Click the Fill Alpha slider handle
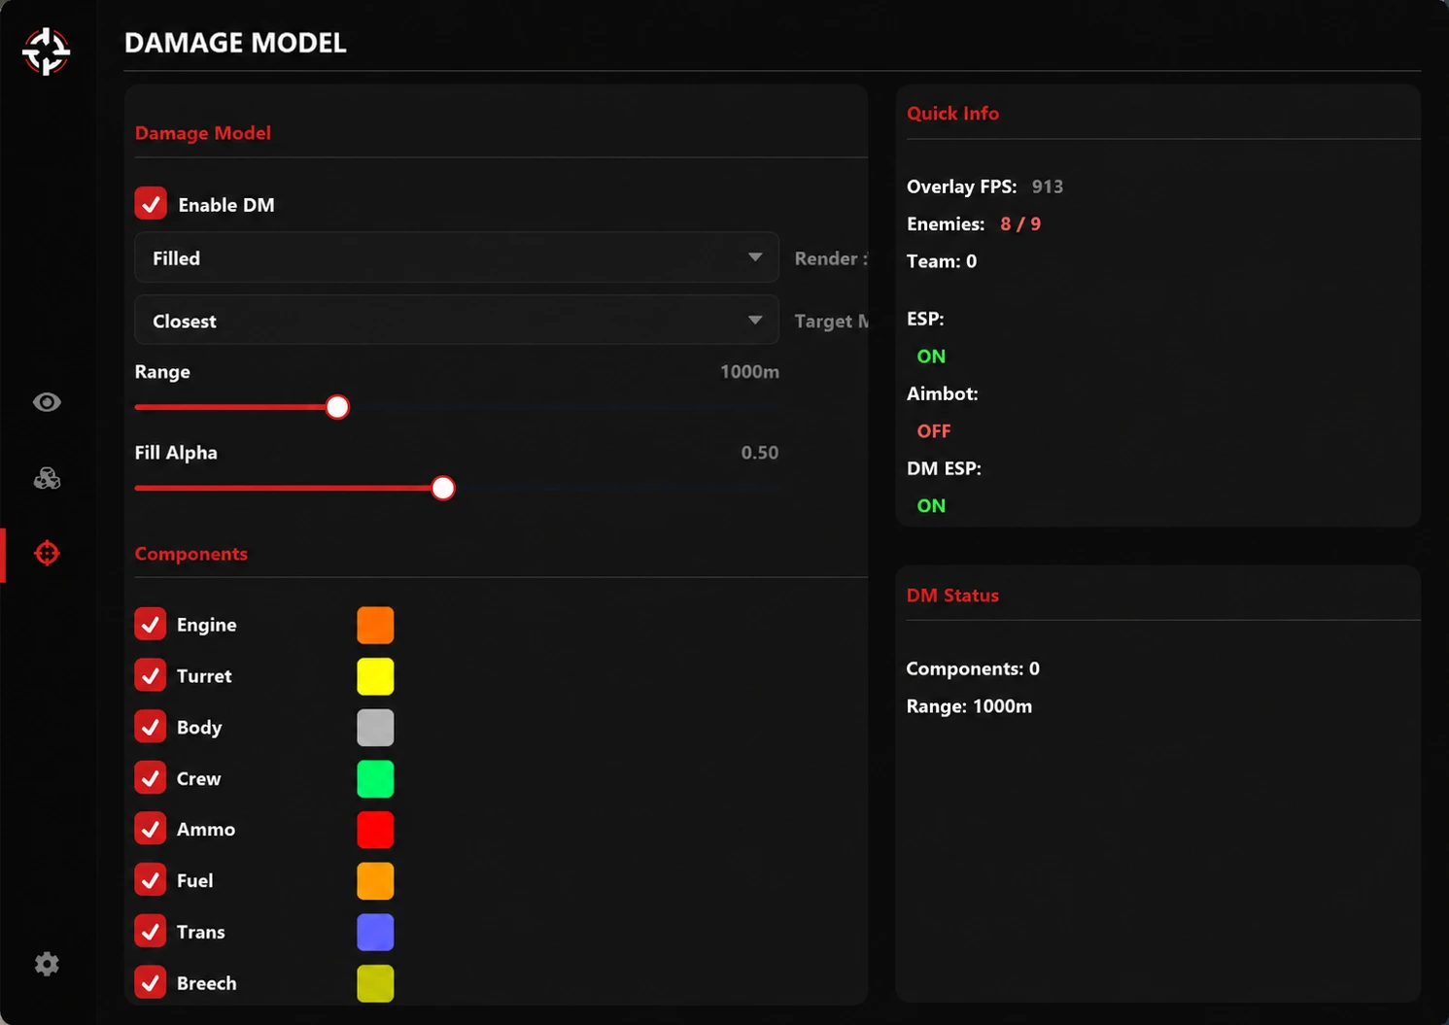The height and width of the screenshot is (1025, 1449). 443,488
